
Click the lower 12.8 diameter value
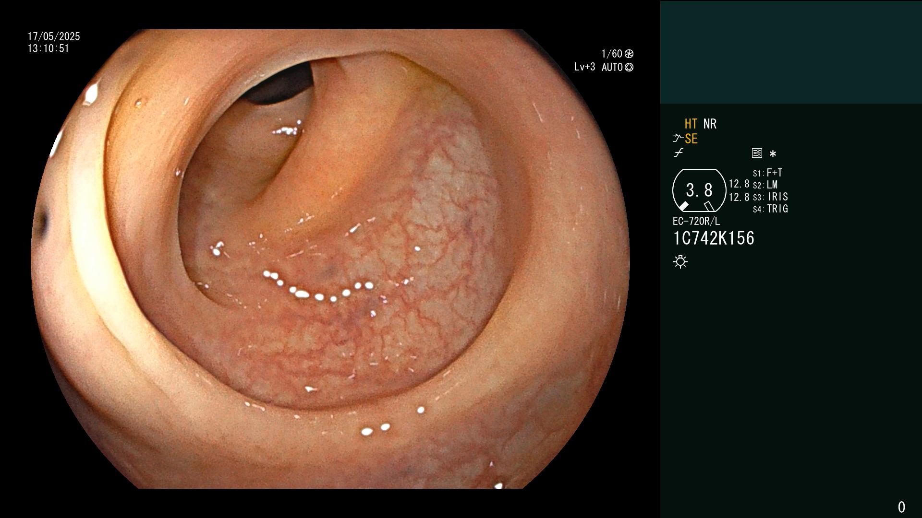(739, 197)
